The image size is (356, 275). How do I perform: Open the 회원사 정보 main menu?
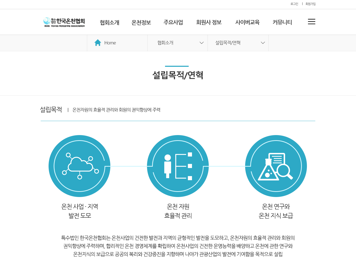pos(209,22)
